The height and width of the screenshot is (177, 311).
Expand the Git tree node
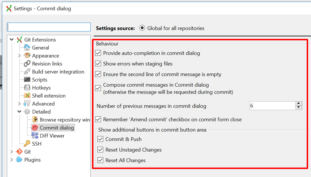coord(11,152)
